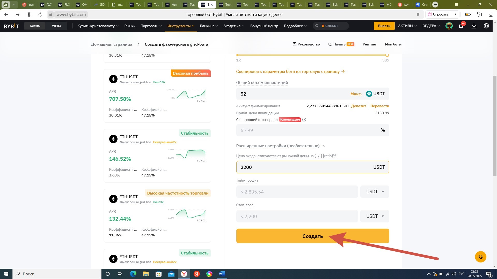Switch to the WEB3 toggle
This screenshot has height=279, width=497.
(x=56, y=26)
